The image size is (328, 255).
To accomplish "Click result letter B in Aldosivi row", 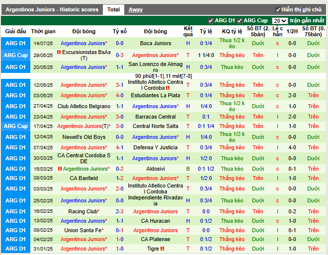I will pos(188,169).
